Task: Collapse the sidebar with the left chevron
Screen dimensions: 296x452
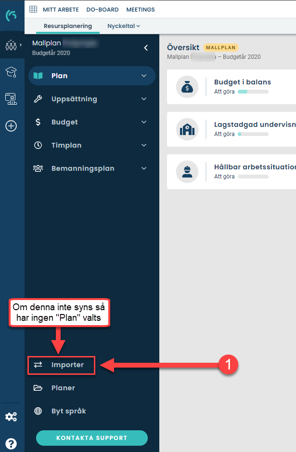Action: (x=146, y=48)
